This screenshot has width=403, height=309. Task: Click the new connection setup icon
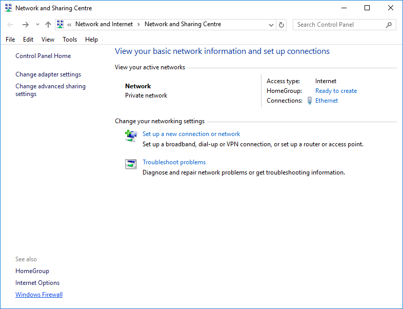[131, 136]
